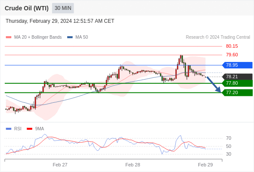The height and width of the screenshot is (172, 254).
Task: Click the 30 MIN timeframe badge
Action: point(63,8)
